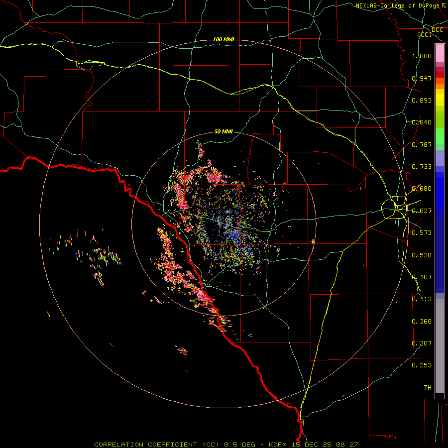Viewport: 448px width, 448px height.
Task: Click the 0.733 scale value
Action: click(x=422, y=167)
